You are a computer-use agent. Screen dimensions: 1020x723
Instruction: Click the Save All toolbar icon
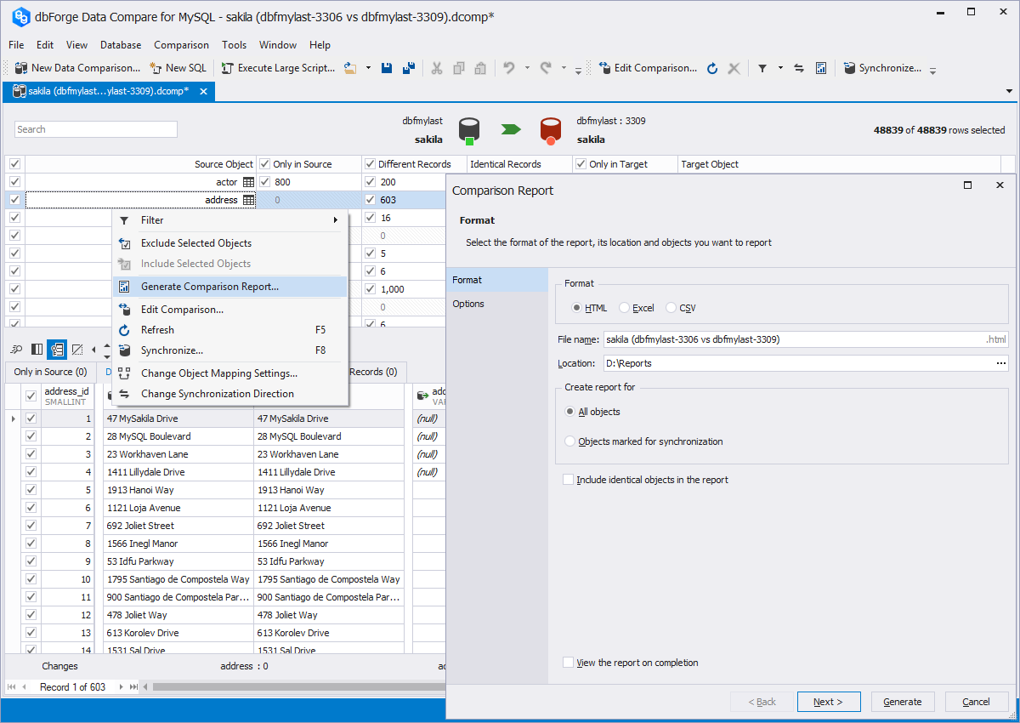(409, 68)
